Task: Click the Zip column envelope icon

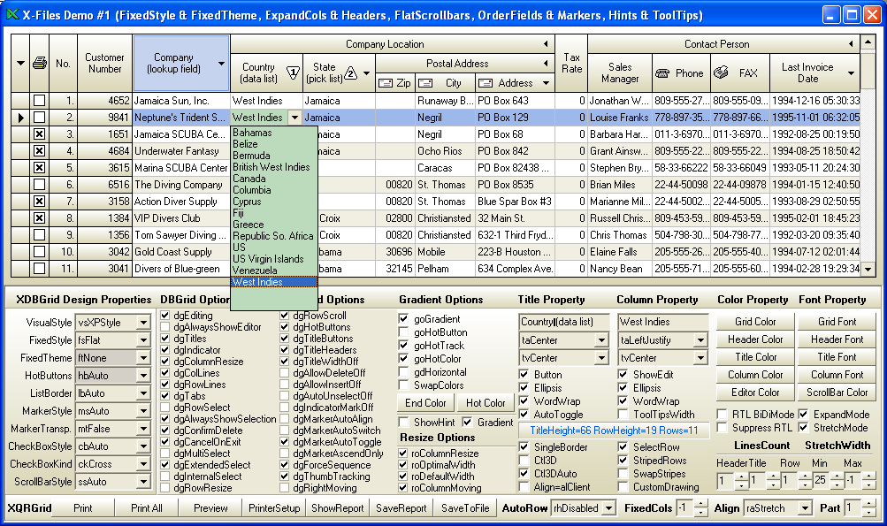Action: pos(385,83)
